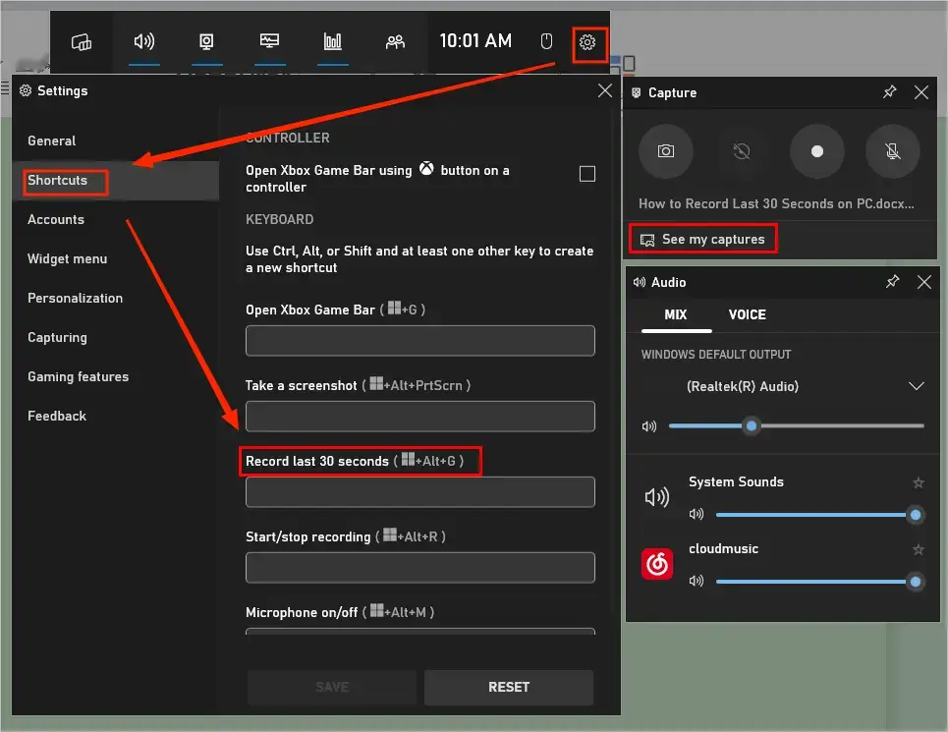The image size is (948, 732).
Task: Open the Feedback section
Action: (57, 416)
